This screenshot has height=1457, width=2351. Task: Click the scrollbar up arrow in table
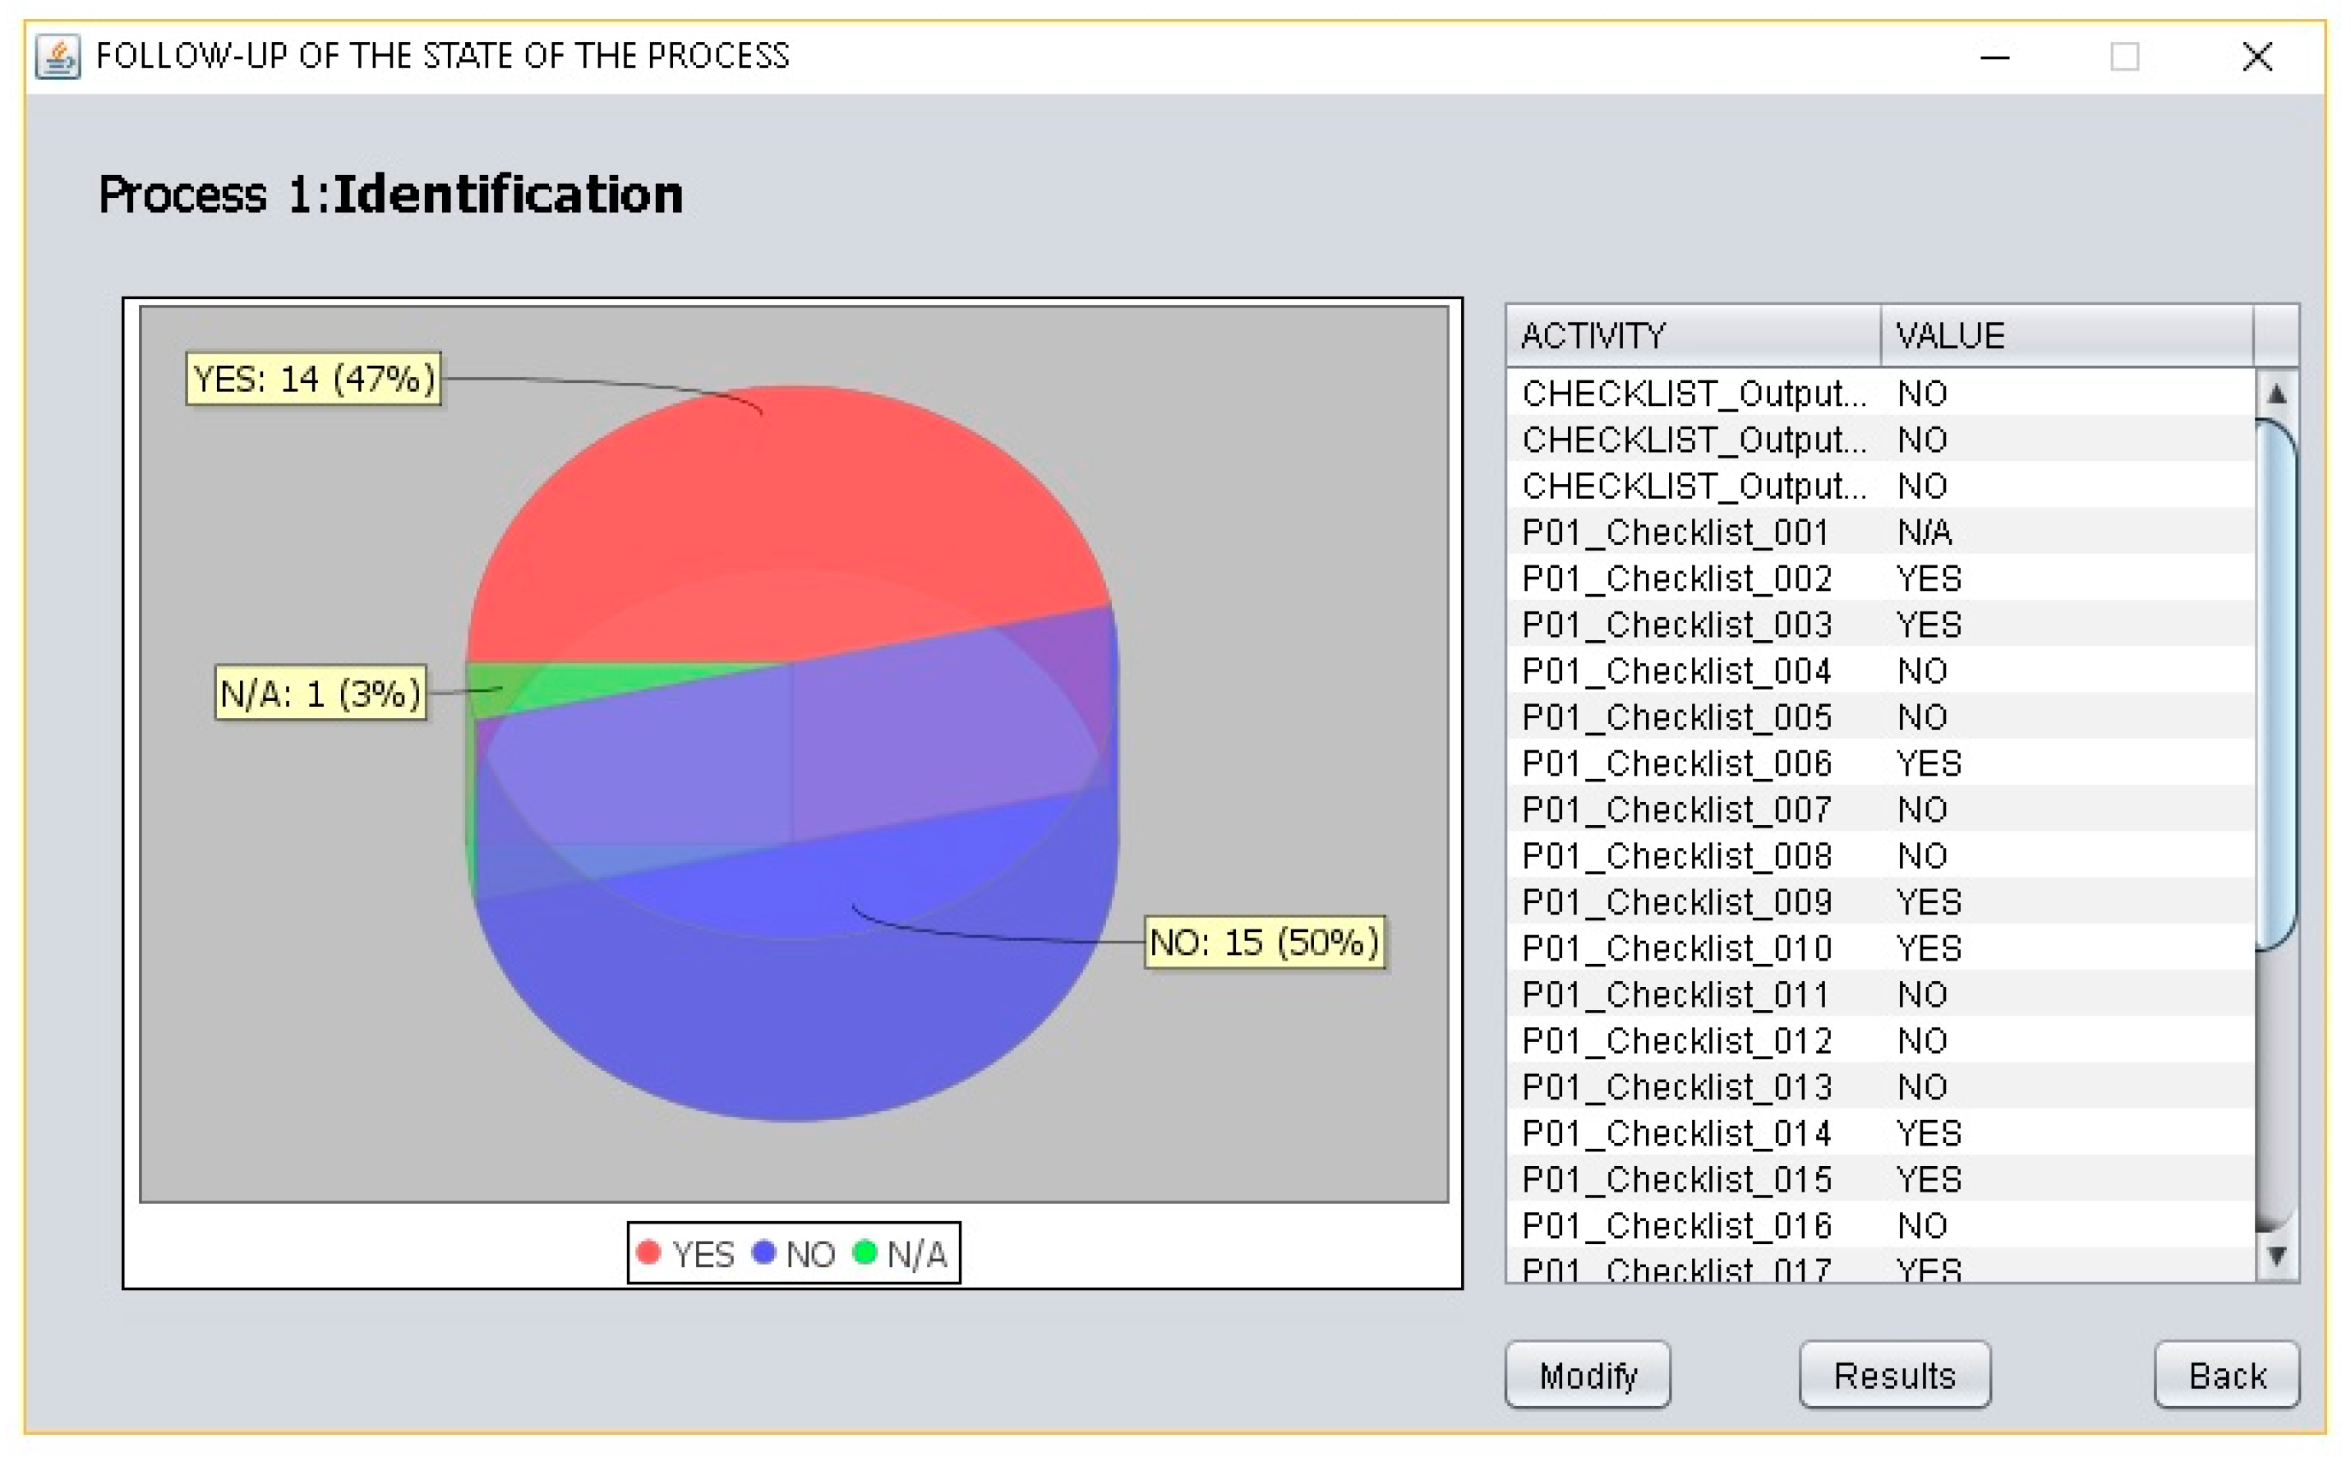[2277, 393]
